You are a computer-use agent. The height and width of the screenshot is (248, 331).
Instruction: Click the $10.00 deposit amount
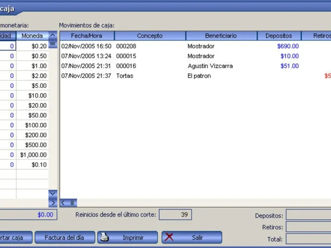pyautogui.click(x=289, y=56)
